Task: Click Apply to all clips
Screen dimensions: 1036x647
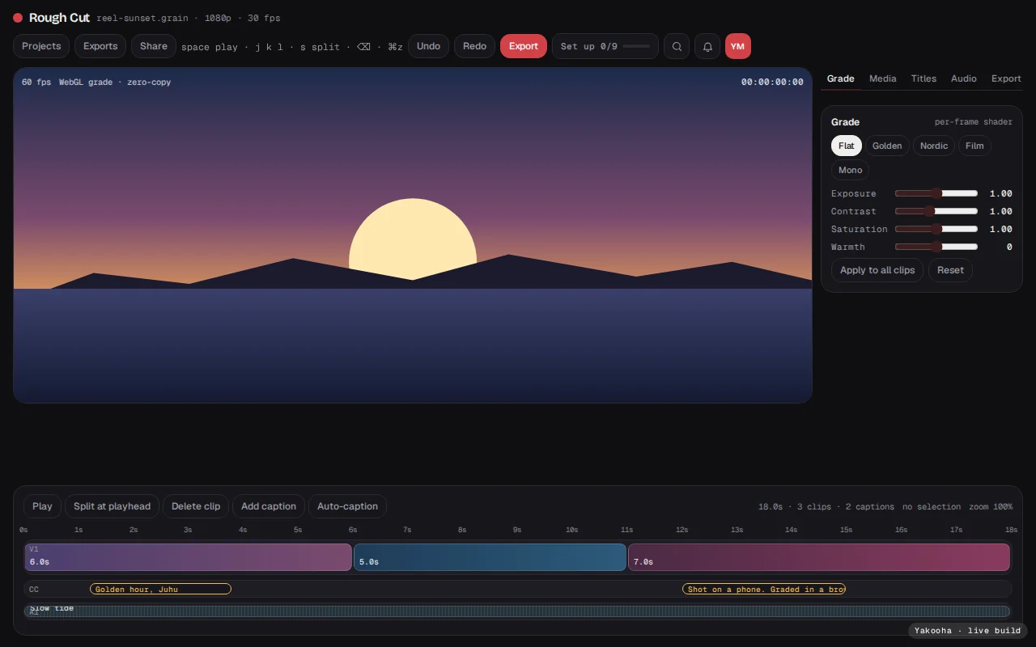Action: [877, 270]
